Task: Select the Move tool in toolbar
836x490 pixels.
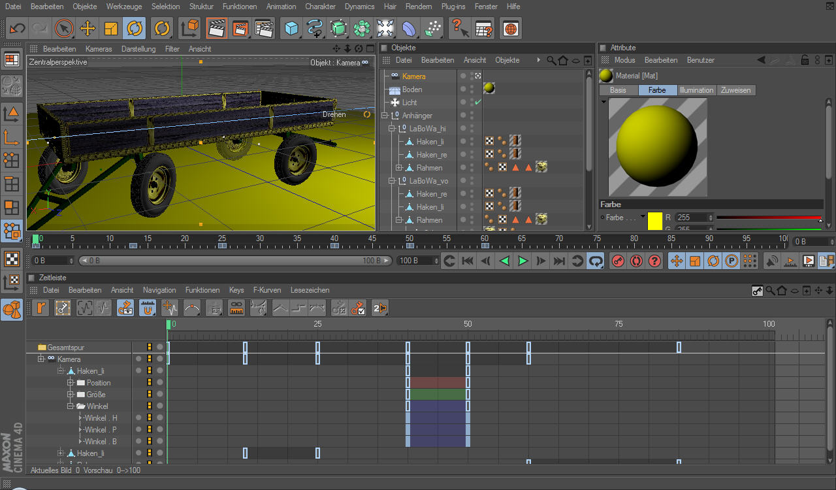Action: pos(88,28)
